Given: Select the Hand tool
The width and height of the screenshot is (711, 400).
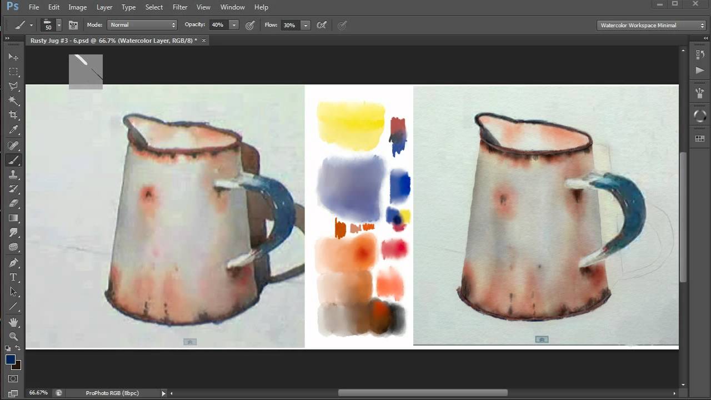Looking at the screenshot, I should coord(13,322).
